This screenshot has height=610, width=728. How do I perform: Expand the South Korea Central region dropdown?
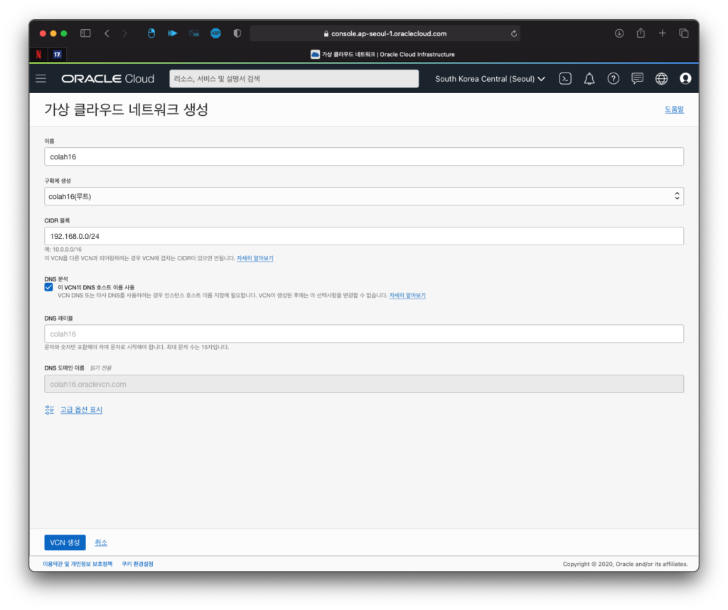coord(490,79)
